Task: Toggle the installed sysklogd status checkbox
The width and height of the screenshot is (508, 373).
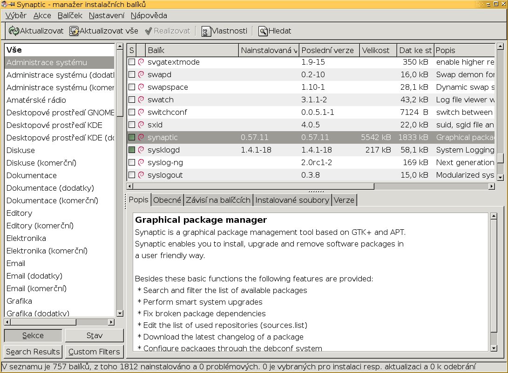Action: [x=131, y=150]
